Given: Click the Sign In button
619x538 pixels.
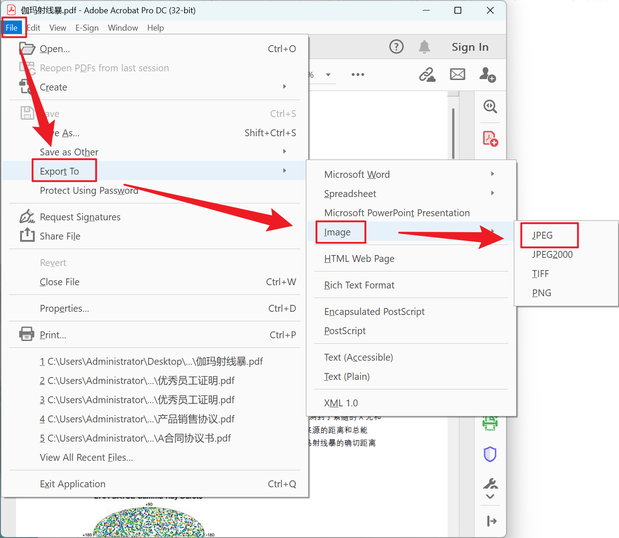Looking at the screenshot, I should (470, 46).
